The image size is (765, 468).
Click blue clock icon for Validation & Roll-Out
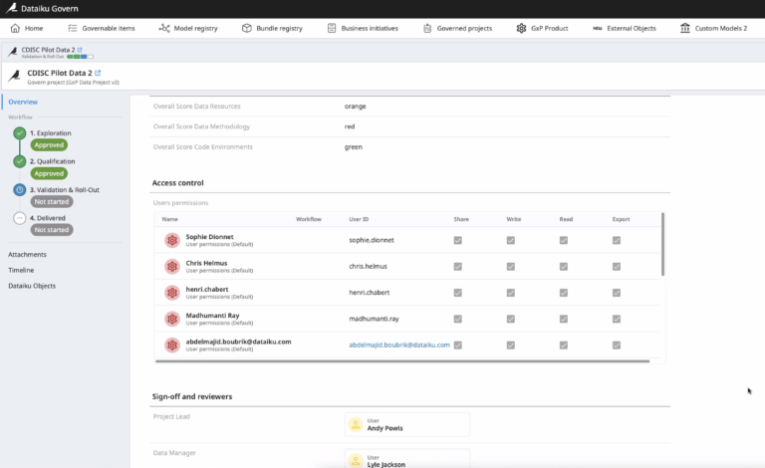pyautogui.click(x=20, y=189)
